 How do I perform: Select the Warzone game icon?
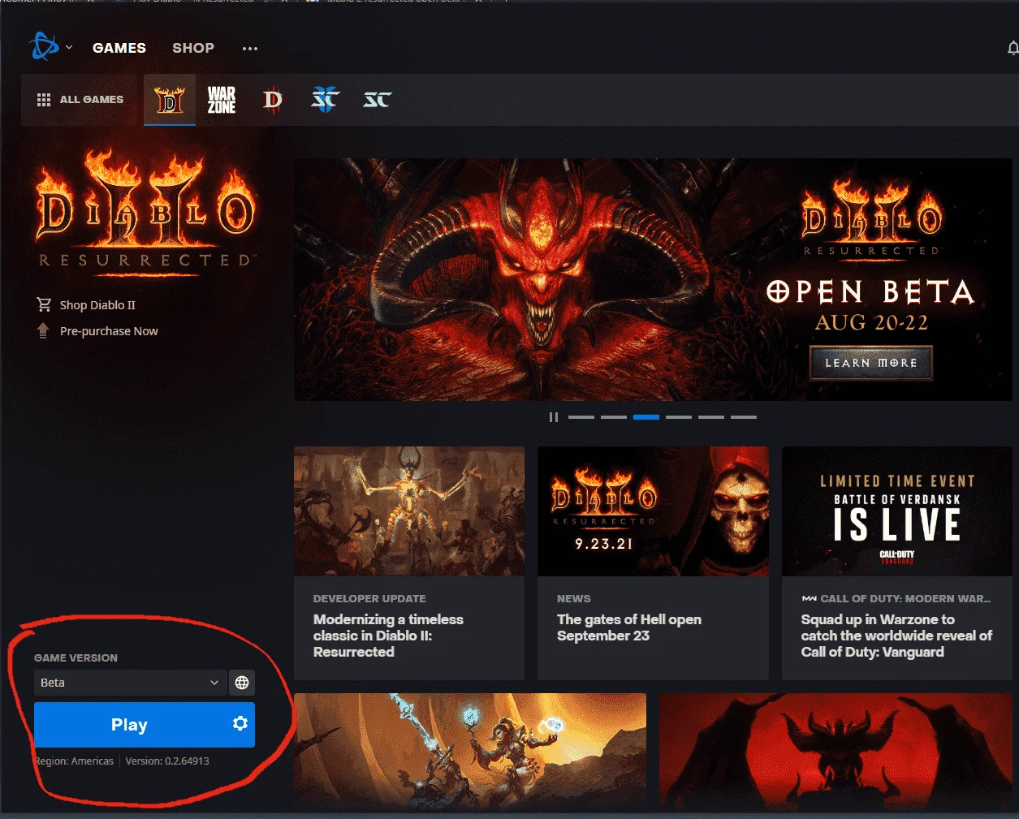222,100
